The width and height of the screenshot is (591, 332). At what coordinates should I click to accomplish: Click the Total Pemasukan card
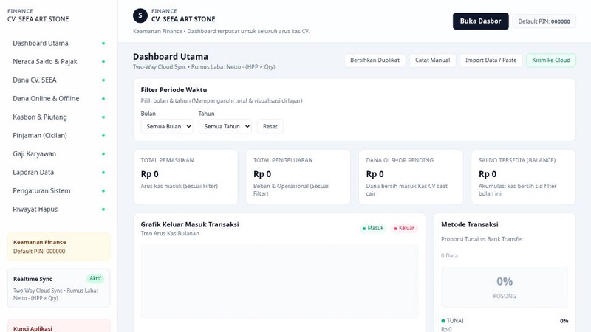[185, 177]
